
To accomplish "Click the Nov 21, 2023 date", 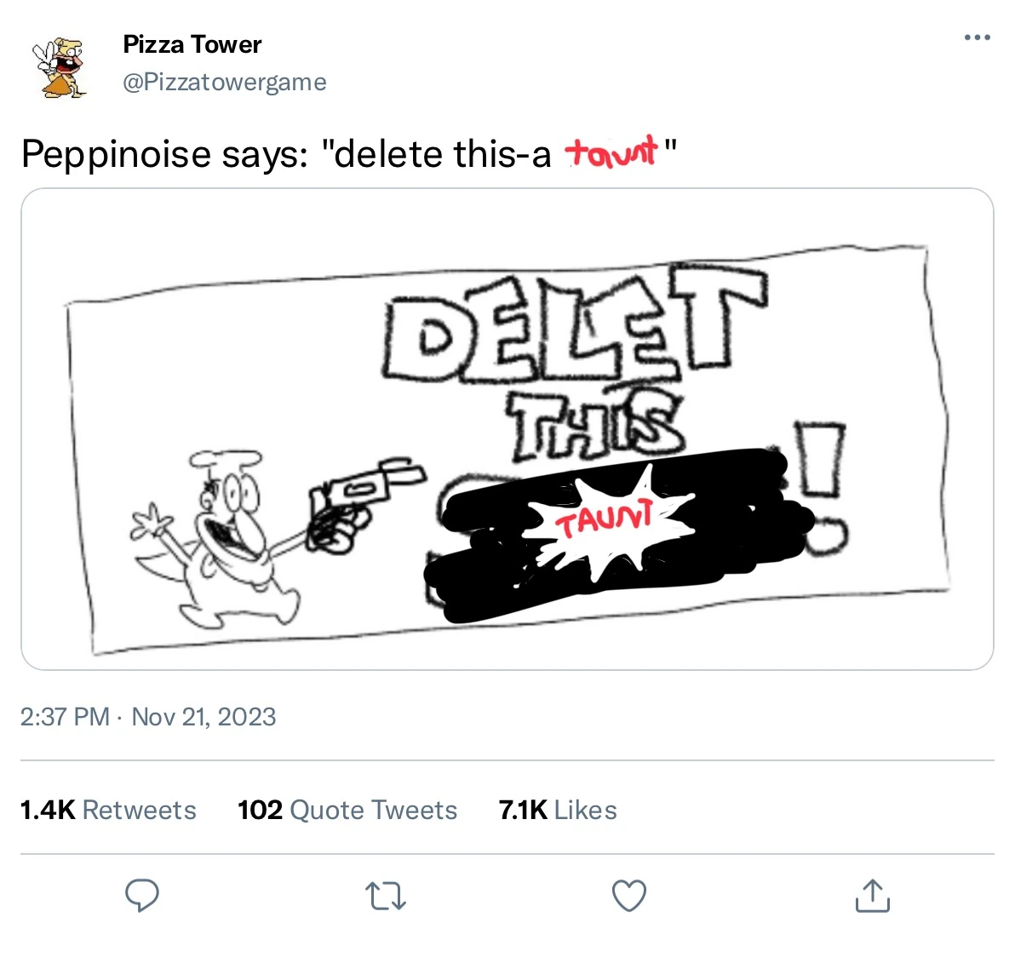I will [x=204, y=717].
